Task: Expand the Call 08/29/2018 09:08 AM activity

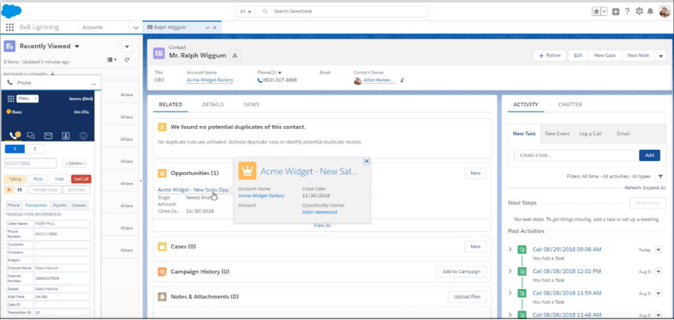Action: [510, 250]
